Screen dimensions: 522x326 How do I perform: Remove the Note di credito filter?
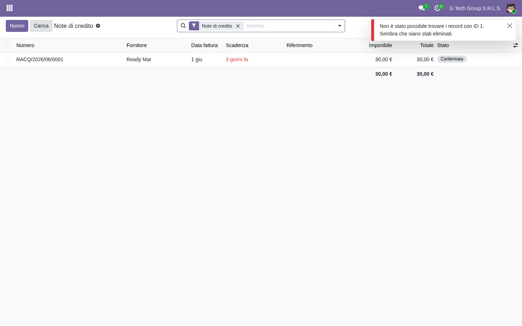pyautogui.click(x=238, y=26)
